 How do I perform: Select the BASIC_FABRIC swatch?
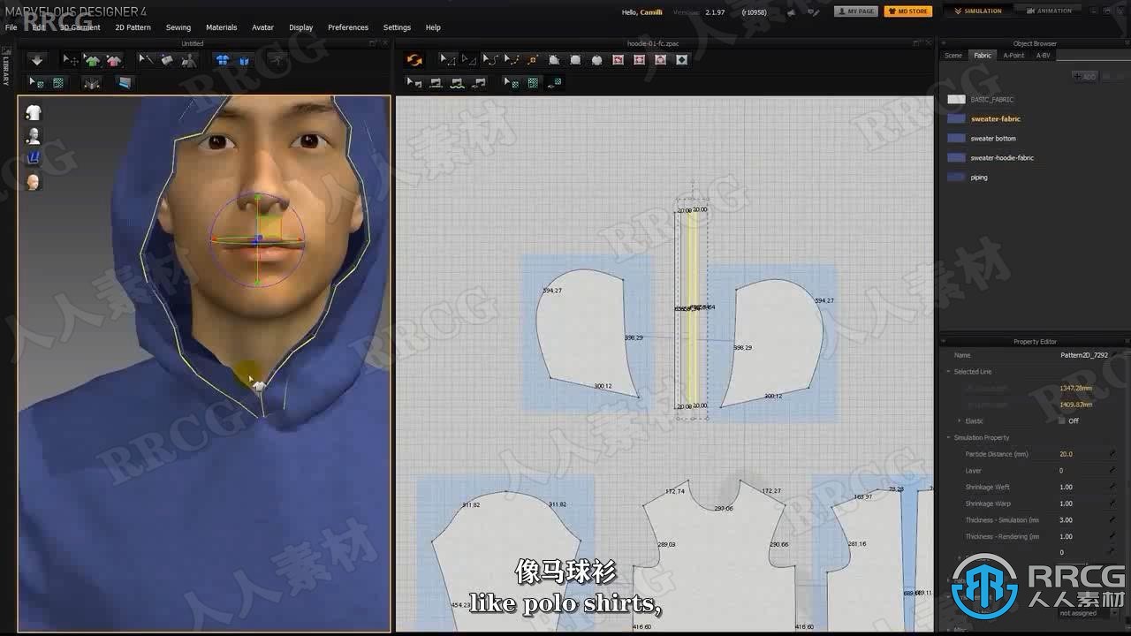956,100
